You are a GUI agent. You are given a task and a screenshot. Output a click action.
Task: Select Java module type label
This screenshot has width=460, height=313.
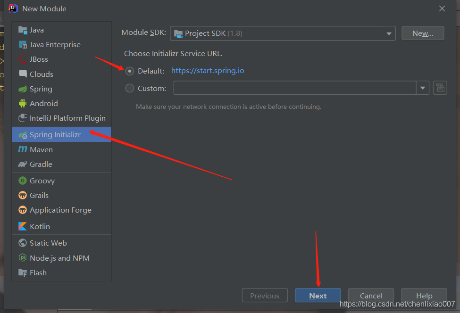37,30
